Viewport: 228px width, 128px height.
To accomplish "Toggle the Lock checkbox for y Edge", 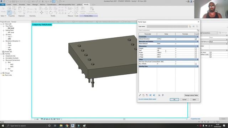I will (x=196, y=57).
